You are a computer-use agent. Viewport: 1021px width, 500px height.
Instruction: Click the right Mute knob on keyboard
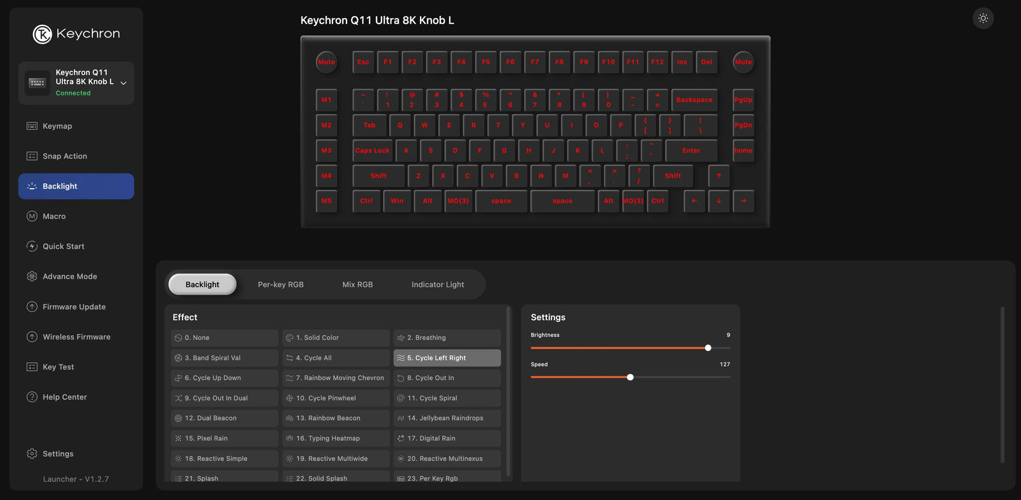pyautogui.click(x=743, y=62)
